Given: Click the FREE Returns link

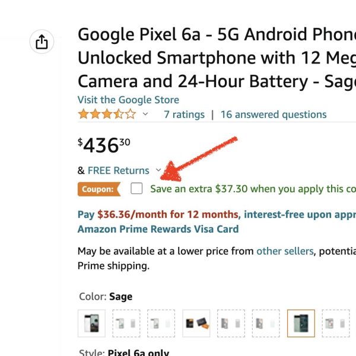Looking at the screenshot, I should pyautogui.click(x=118, y=170).
